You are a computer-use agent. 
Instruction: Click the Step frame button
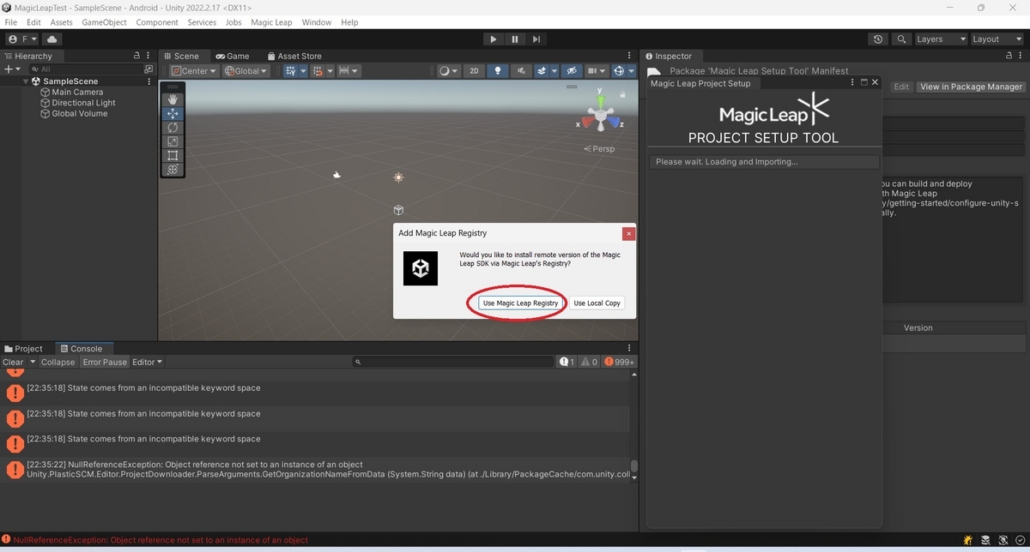[x=536, y=39]
